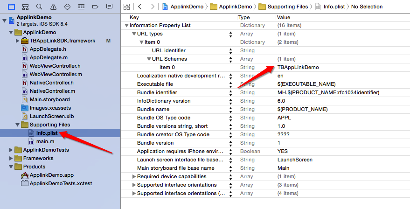The width and height of the screenshot is (410, 209).
Task: Click the stepper beside Executable file key
Action: 230,84
